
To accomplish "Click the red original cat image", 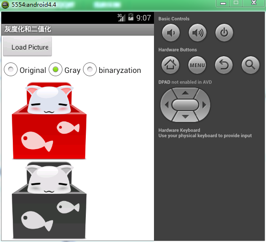I will (x=49, y=121).
